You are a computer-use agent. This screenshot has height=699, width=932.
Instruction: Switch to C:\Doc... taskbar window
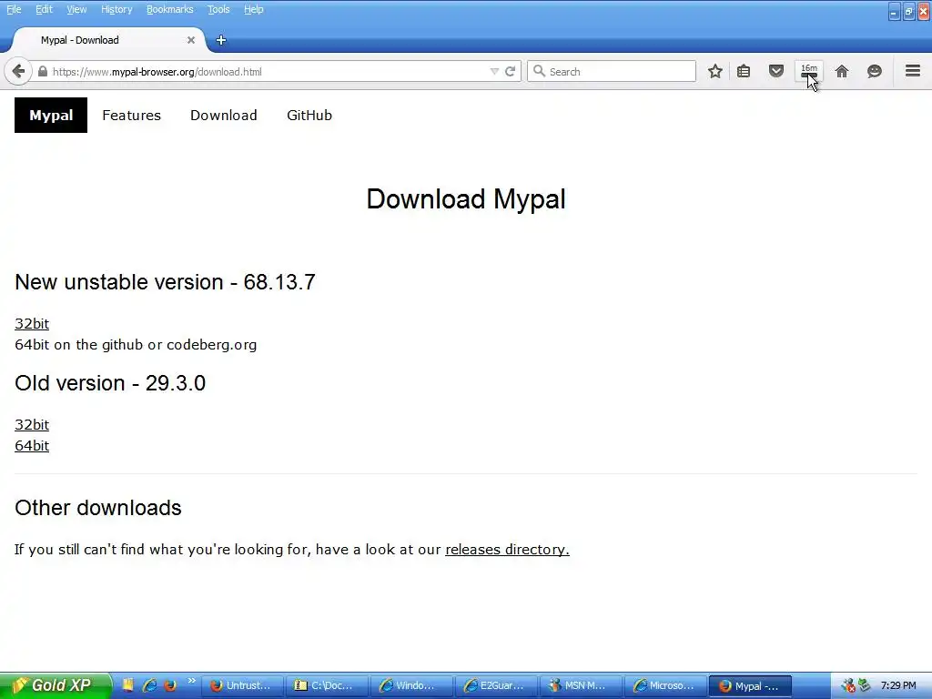(327, 685)
